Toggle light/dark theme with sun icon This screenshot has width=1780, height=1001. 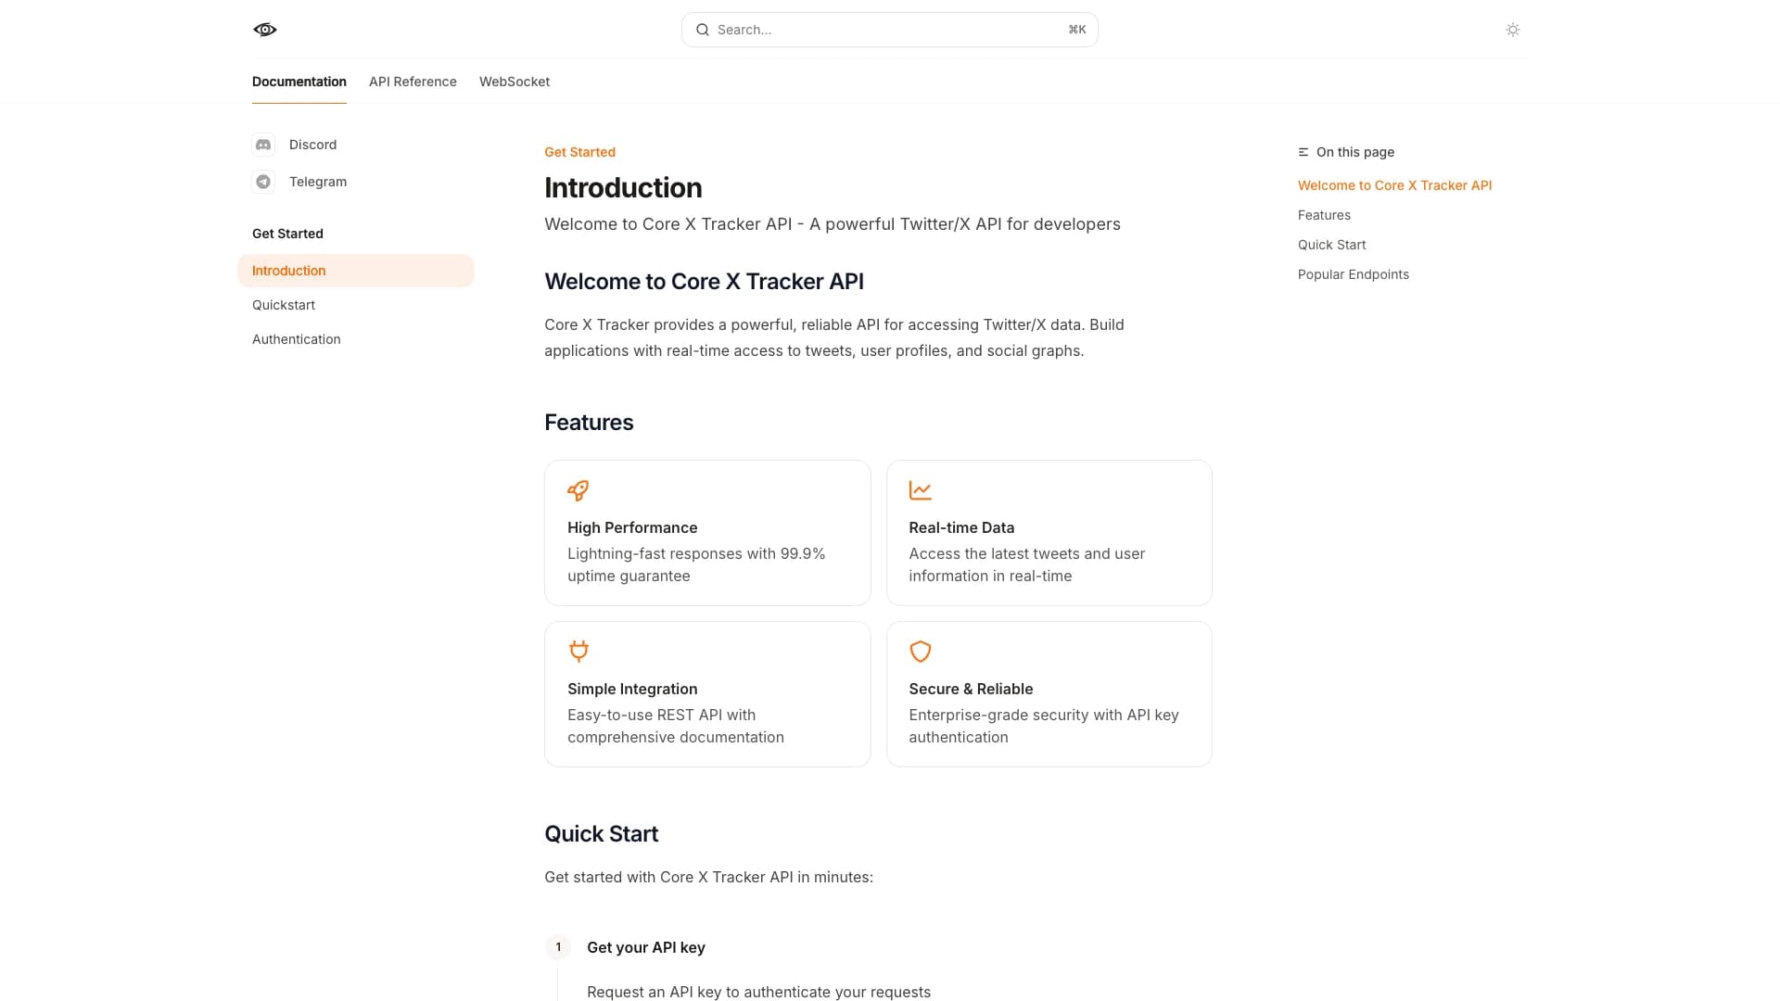coord(1513,29)
